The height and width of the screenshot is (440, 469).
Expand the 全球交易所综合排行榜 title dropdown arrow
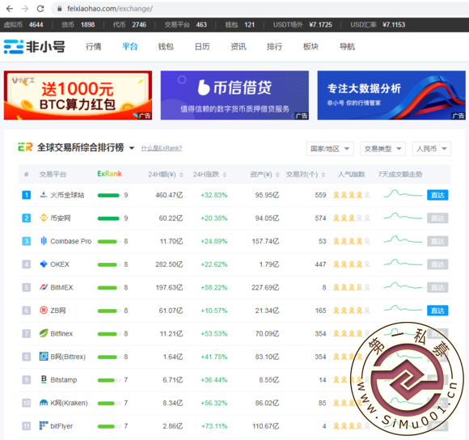click(x=132, y=148)
